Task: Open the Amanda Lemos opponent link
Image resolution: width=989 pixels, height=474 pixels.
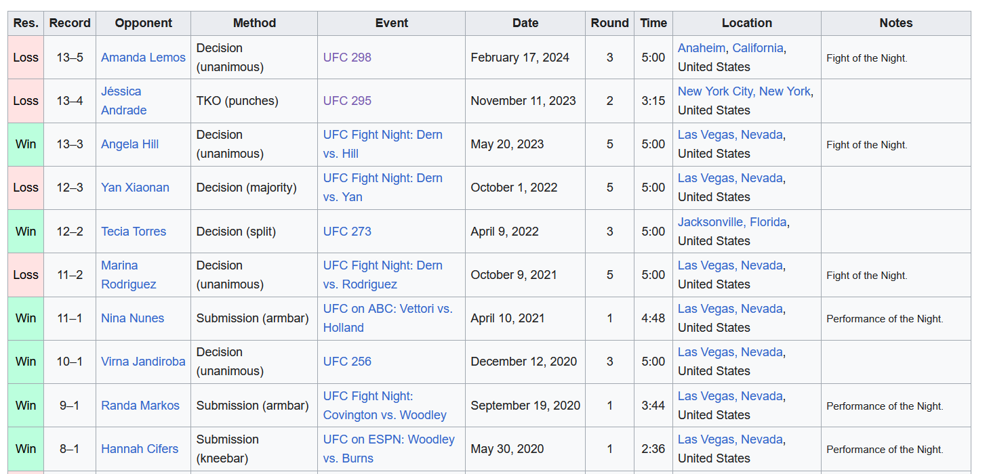Action: point(143,58)
